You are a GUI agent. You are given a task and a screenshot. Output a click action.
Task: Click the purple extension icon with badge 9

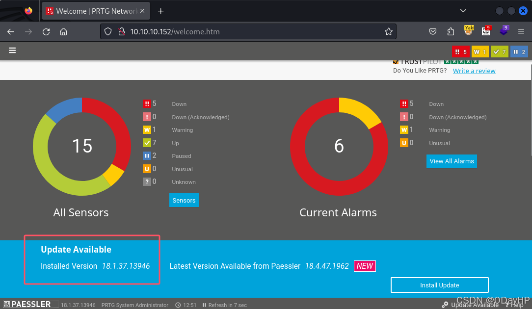[504, 30]
